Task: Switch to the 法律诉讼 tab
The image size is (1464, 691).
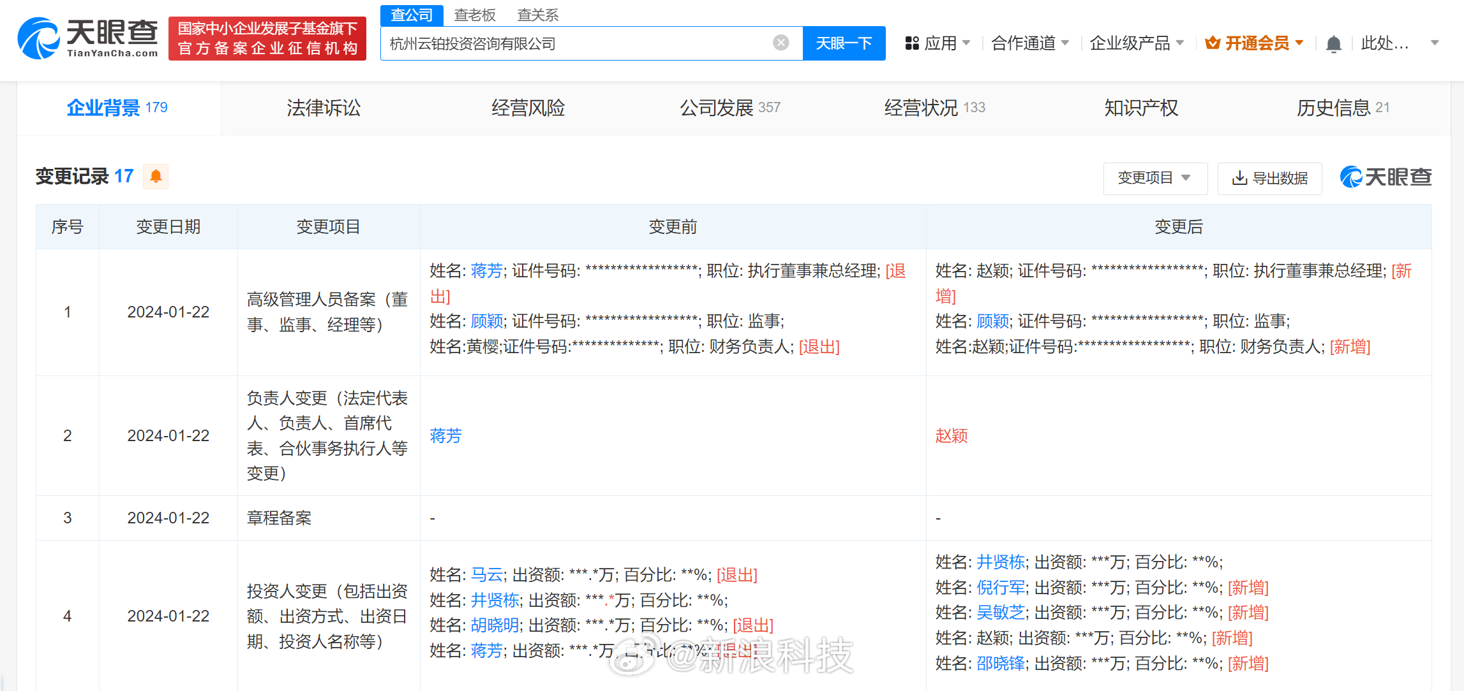Action: coord(324,108)
